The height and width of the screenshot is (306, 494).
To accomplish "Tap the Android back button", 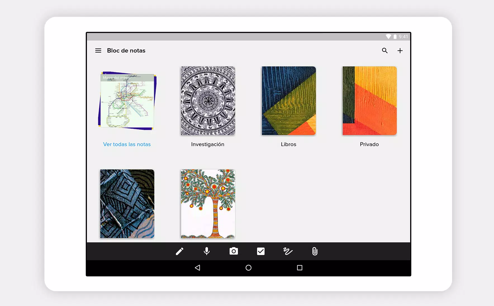I will tap(198, 268).
